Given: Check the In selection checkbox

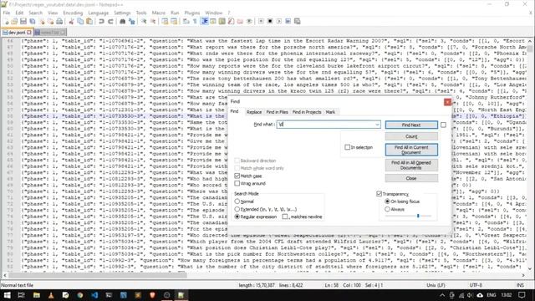Looking at the screenshot, I should click(348, 147).
